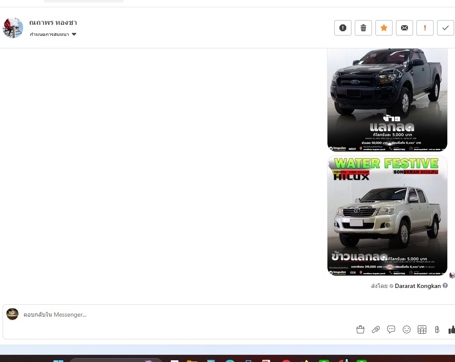This screenshot has width=455, height=362.
Task: Delete the conversation with the trash icon
Action: (x=363, y=28)
